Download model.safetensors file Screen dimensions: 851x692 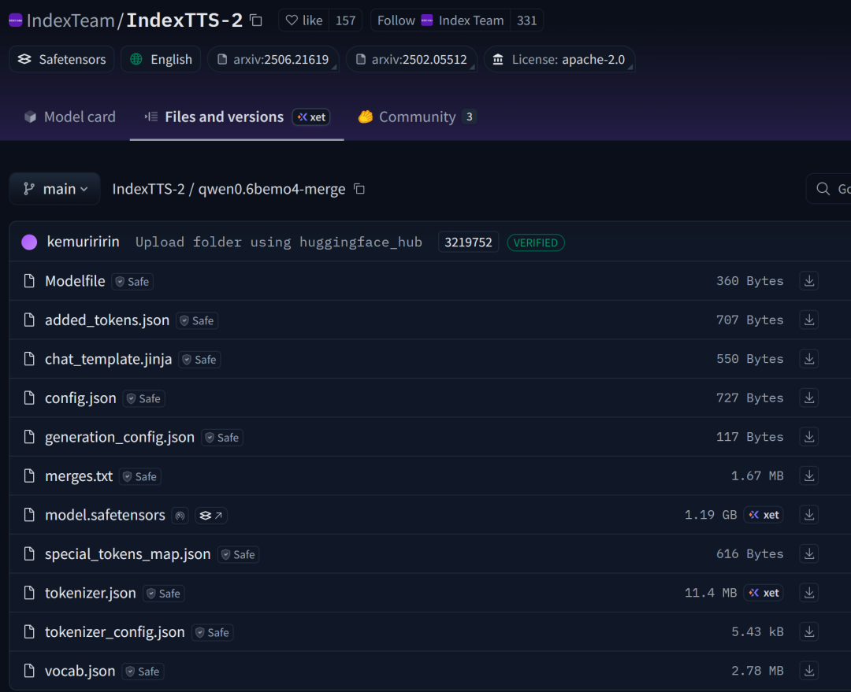808,515
